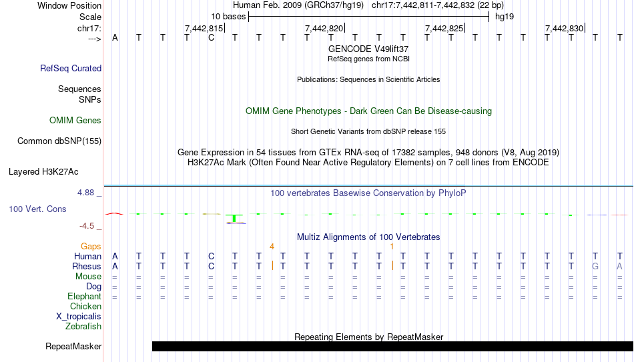Select the Common dbSNP(155) track label
634x362 pixels.
point(59,141)
